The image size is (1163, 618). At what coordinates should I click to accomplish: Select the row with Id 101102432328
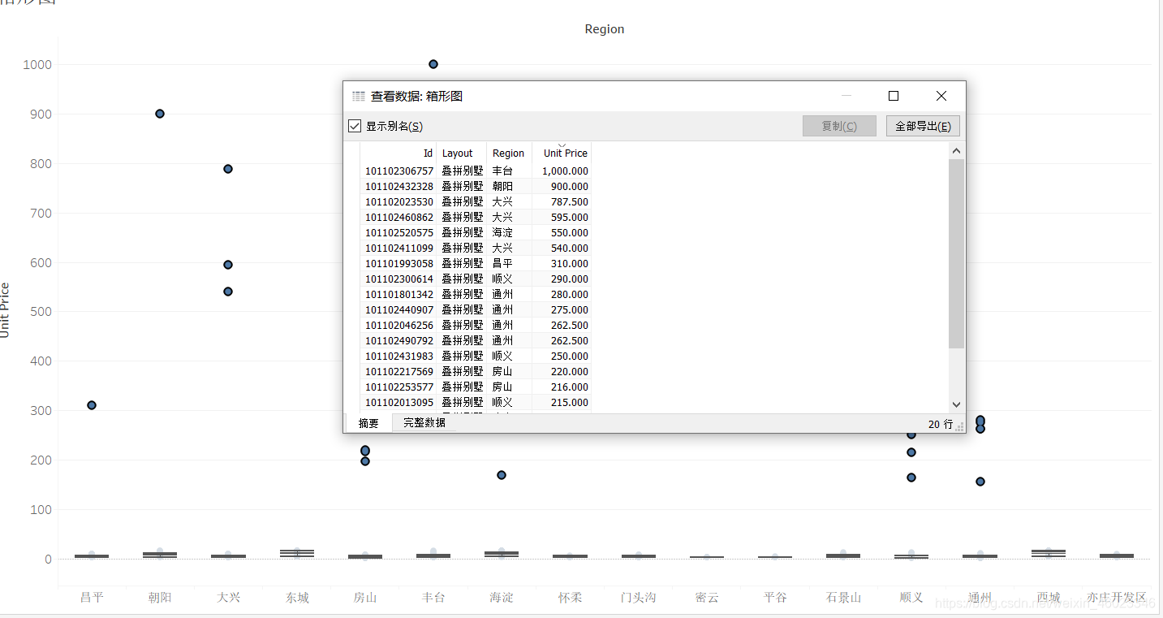(476, 186)
